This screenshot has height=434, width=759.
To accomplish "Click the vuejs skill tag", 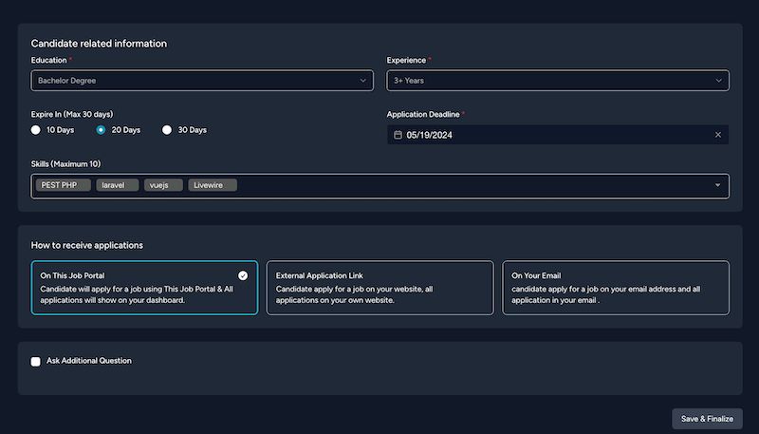I will (x=164, y=185).
